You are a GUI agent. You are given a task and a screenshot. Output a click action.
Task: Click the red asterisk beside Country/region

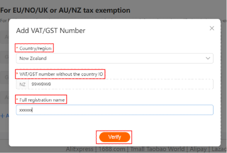[x=17, y=48]
